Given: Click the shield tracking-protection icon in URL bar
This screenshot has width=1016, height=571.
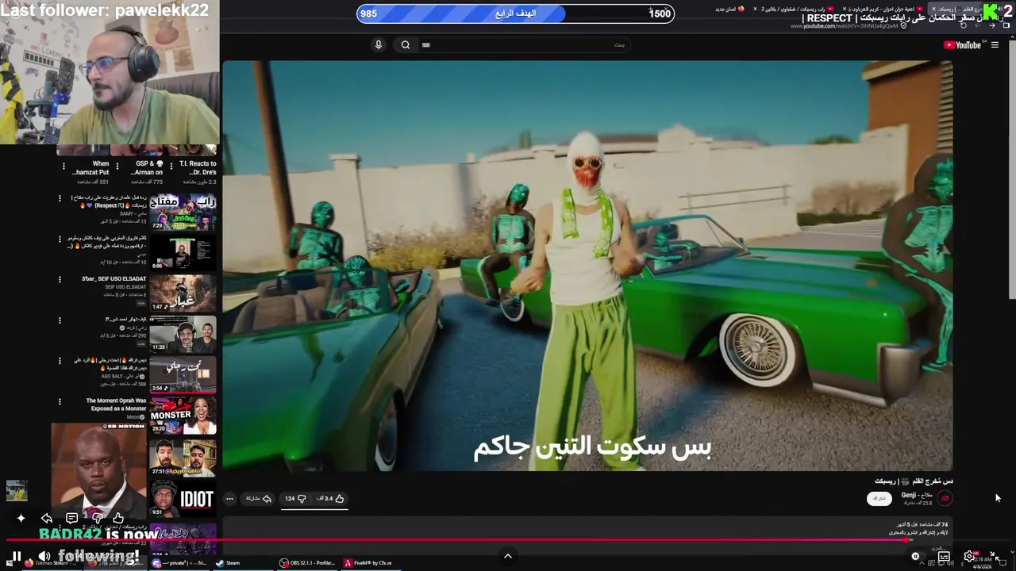Looking at the screenshot, I should point(904,26).
